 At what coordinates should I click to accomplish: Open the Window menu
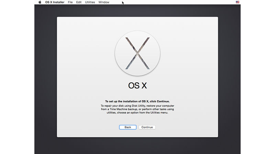pos(104,2)
